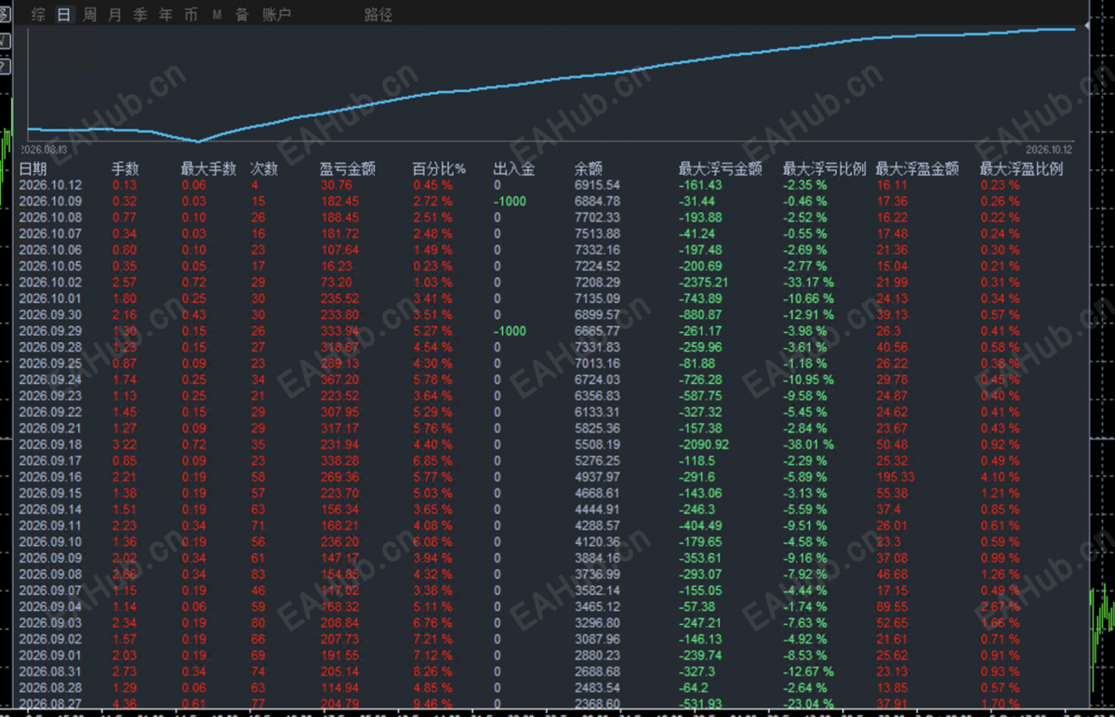
Task: Click the balance value 7702.33
Action: click(x=597, y=218)
